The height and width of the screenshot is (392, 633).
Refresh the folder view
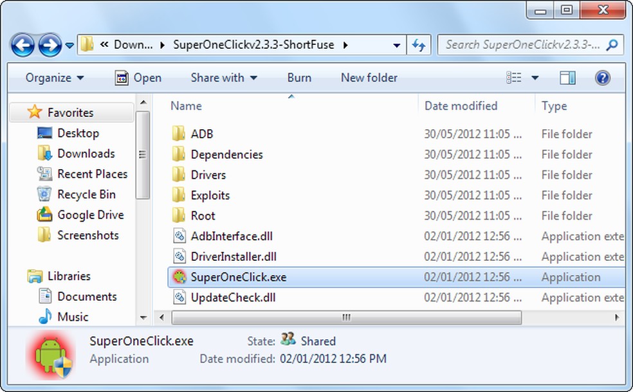coord(419,45)
